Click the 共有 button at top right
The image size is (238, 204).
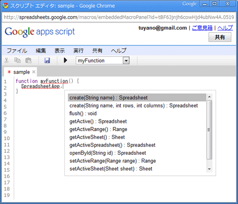[220, 37]
